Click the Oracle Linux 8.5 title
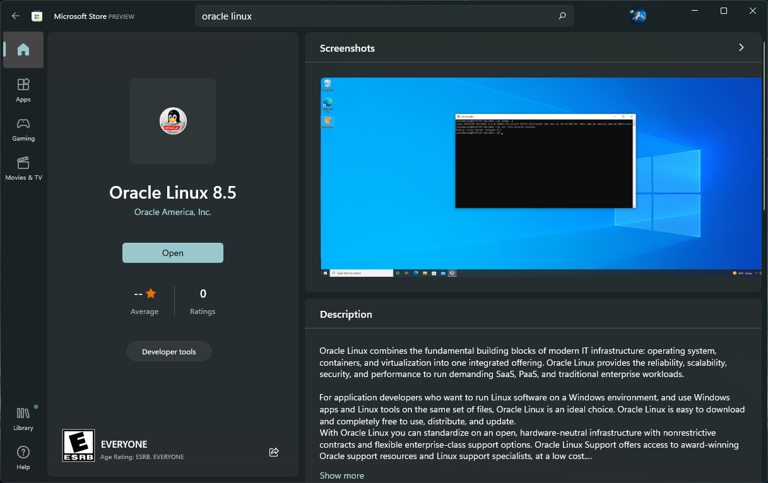The width and height of the screenshot is (768, 483). 173,192
